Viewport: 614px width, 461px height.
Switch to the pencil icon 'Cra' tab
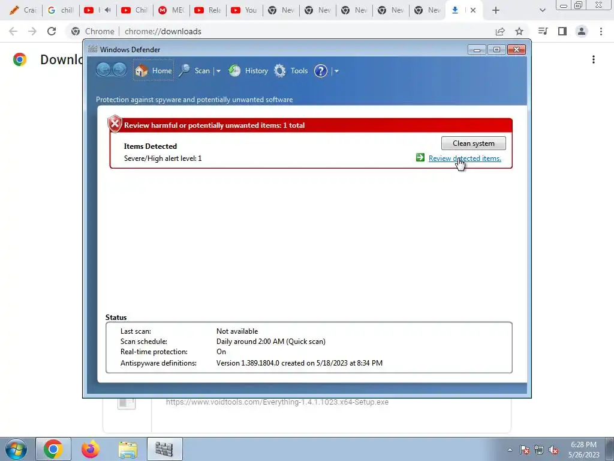tap(23, 10)
